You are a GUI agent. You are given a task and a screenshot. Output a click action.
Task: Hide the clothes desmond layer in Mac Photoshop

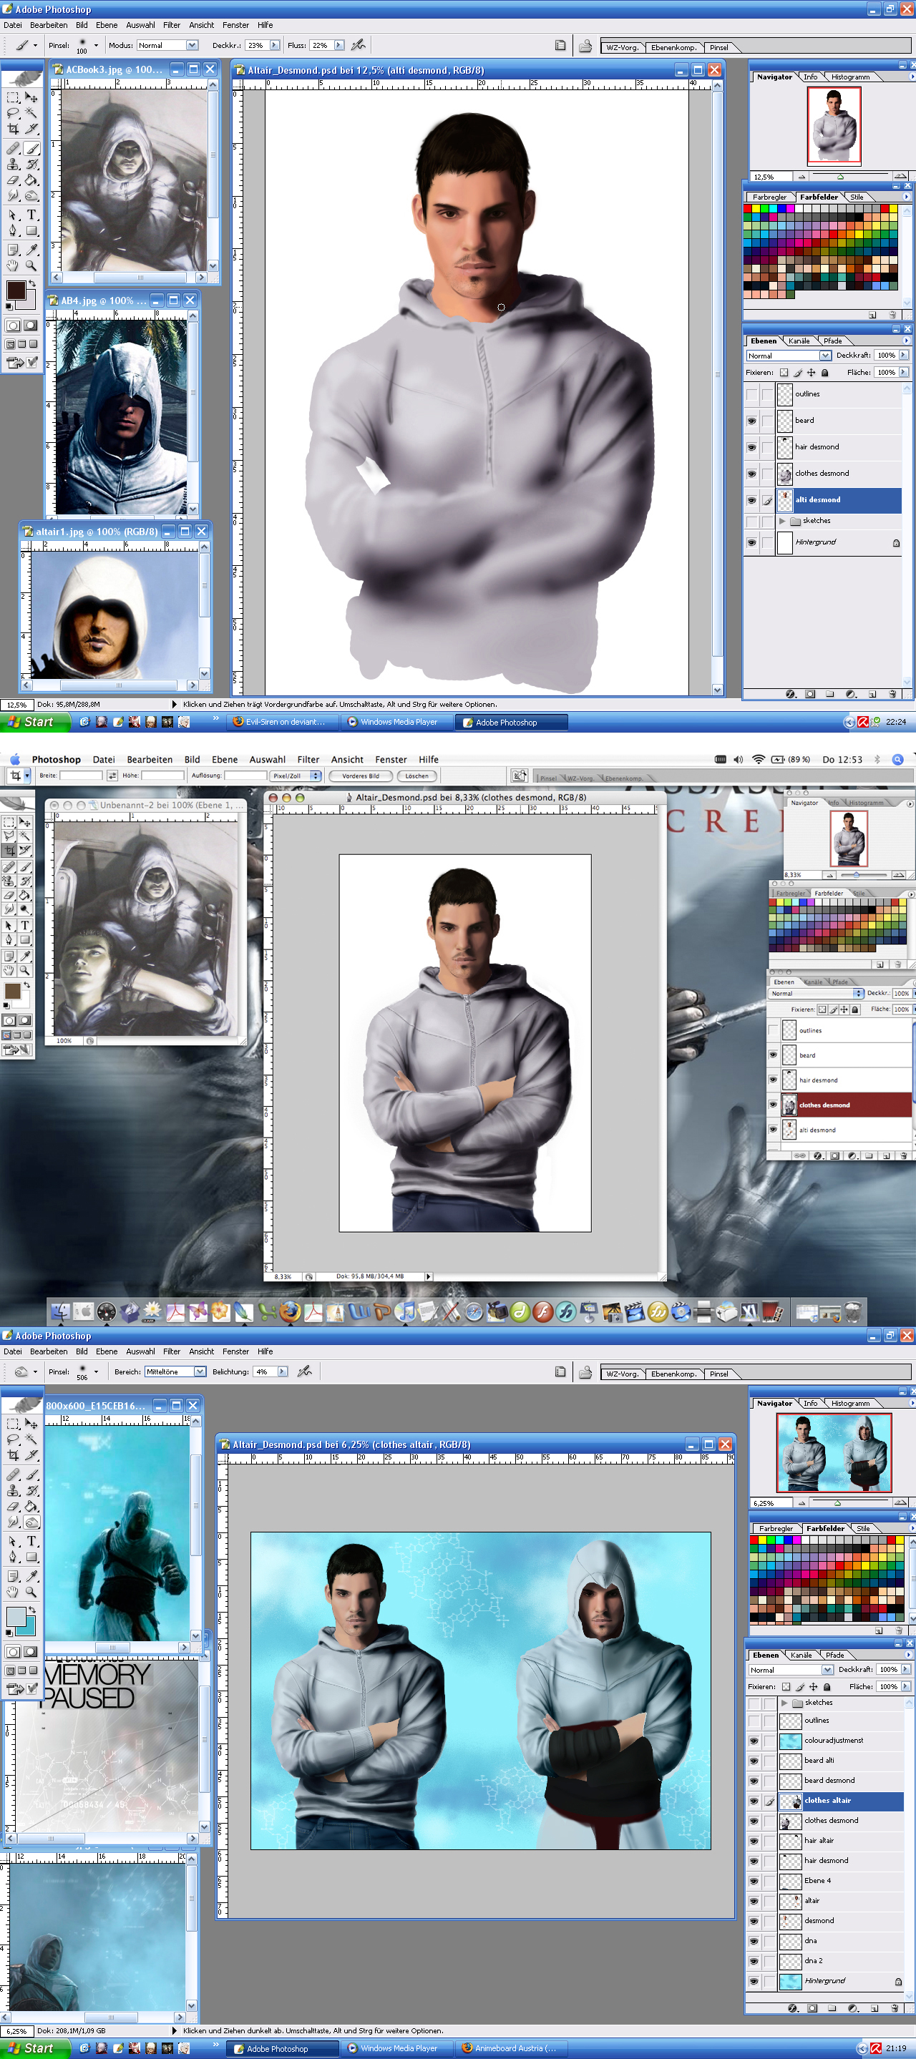[773, 1105]
